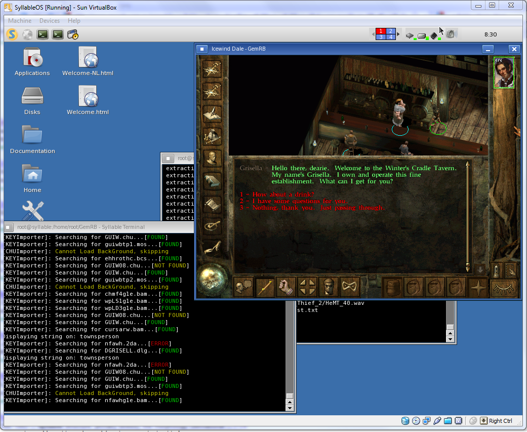
Task: Click the rest closed-eye button
Action: 503,289
